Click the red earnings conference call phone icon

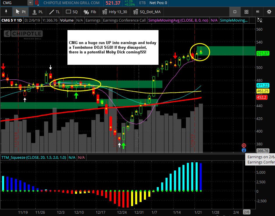(x=244, y=146)
